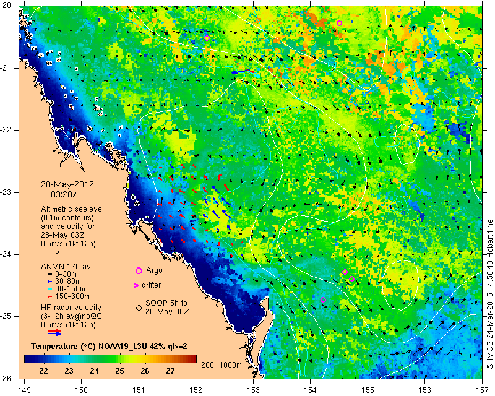Click the date label 28-May-2012

point(67,184)
